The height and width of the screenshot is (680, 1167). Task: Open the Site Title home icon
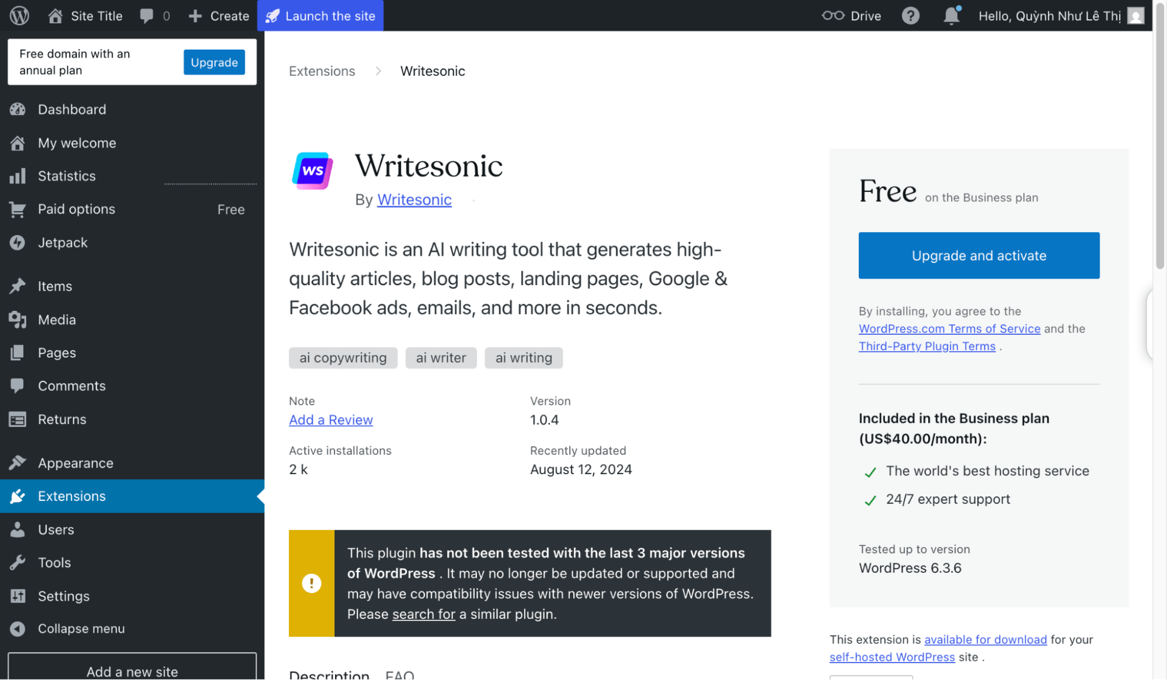click(55, 16)
